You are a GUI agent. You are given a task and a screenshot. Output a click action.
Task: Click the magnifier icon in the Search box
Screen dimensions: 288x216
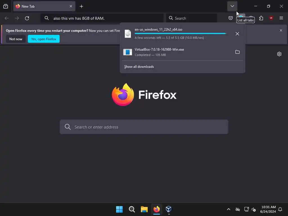pos(171,18)
